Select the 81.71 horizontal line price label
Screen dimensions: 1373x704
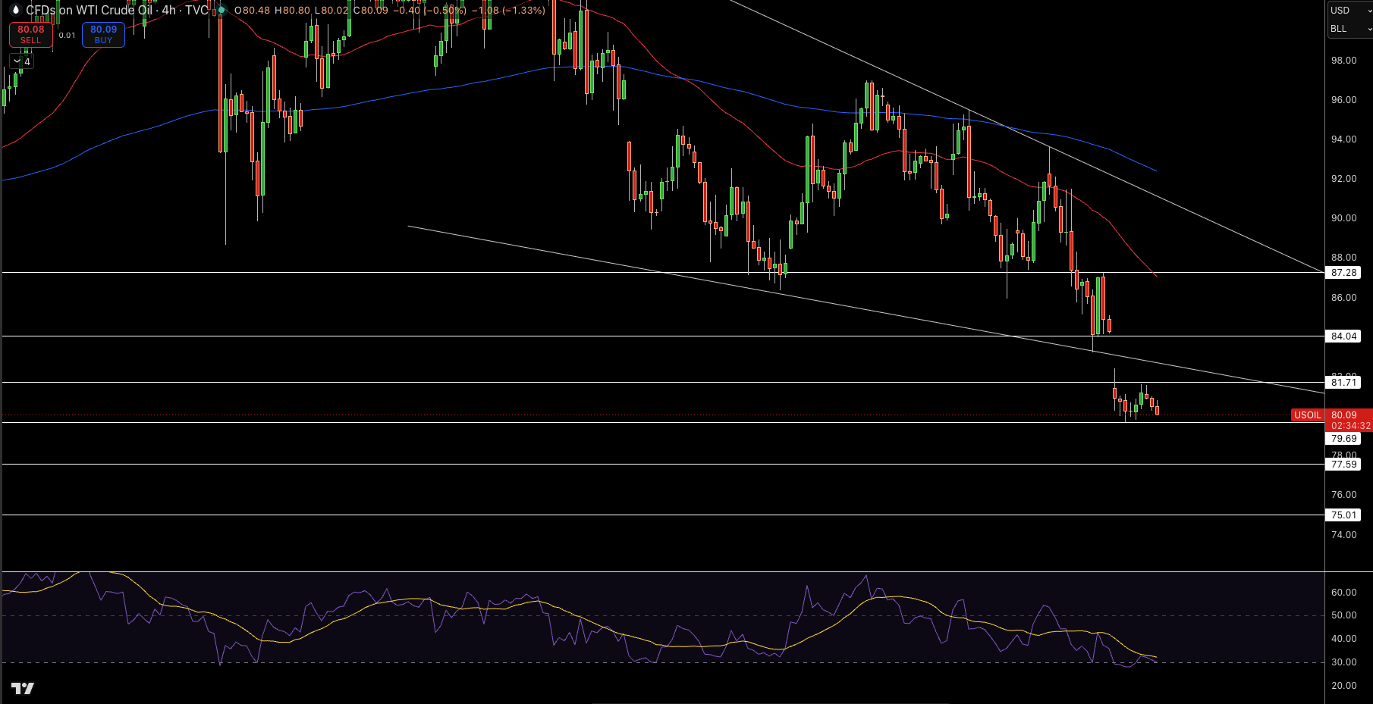(1343, 383)
